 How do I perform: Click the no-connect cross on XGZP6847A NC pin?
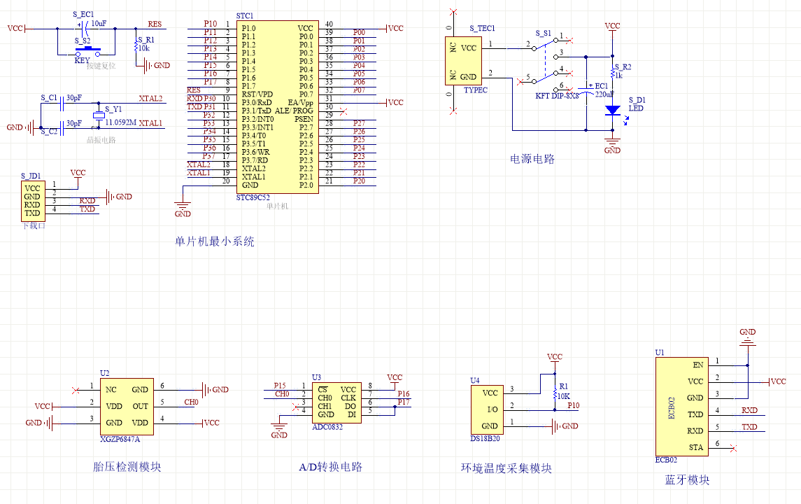coord(76,391)
